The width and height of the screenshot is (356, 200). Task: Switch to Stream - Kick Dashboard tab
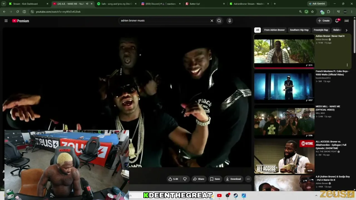pos(28,4)
